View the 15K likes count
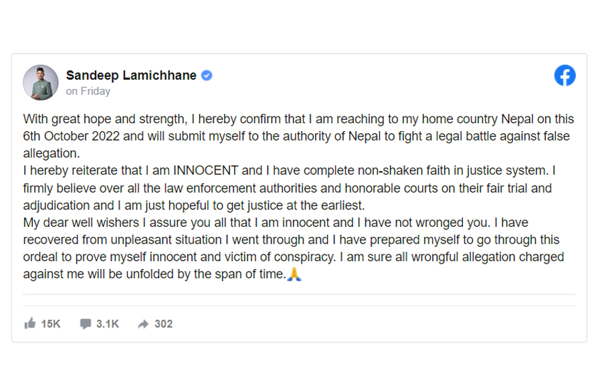The image size is (602, 368). (51, 324)
